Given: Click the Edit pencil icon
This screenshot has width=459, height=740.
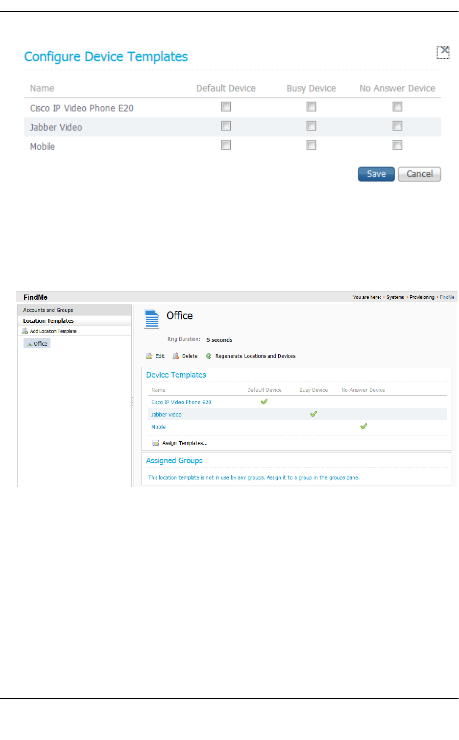Looking at the screenshot, I should pyautogui.click(x=149, y=356).
